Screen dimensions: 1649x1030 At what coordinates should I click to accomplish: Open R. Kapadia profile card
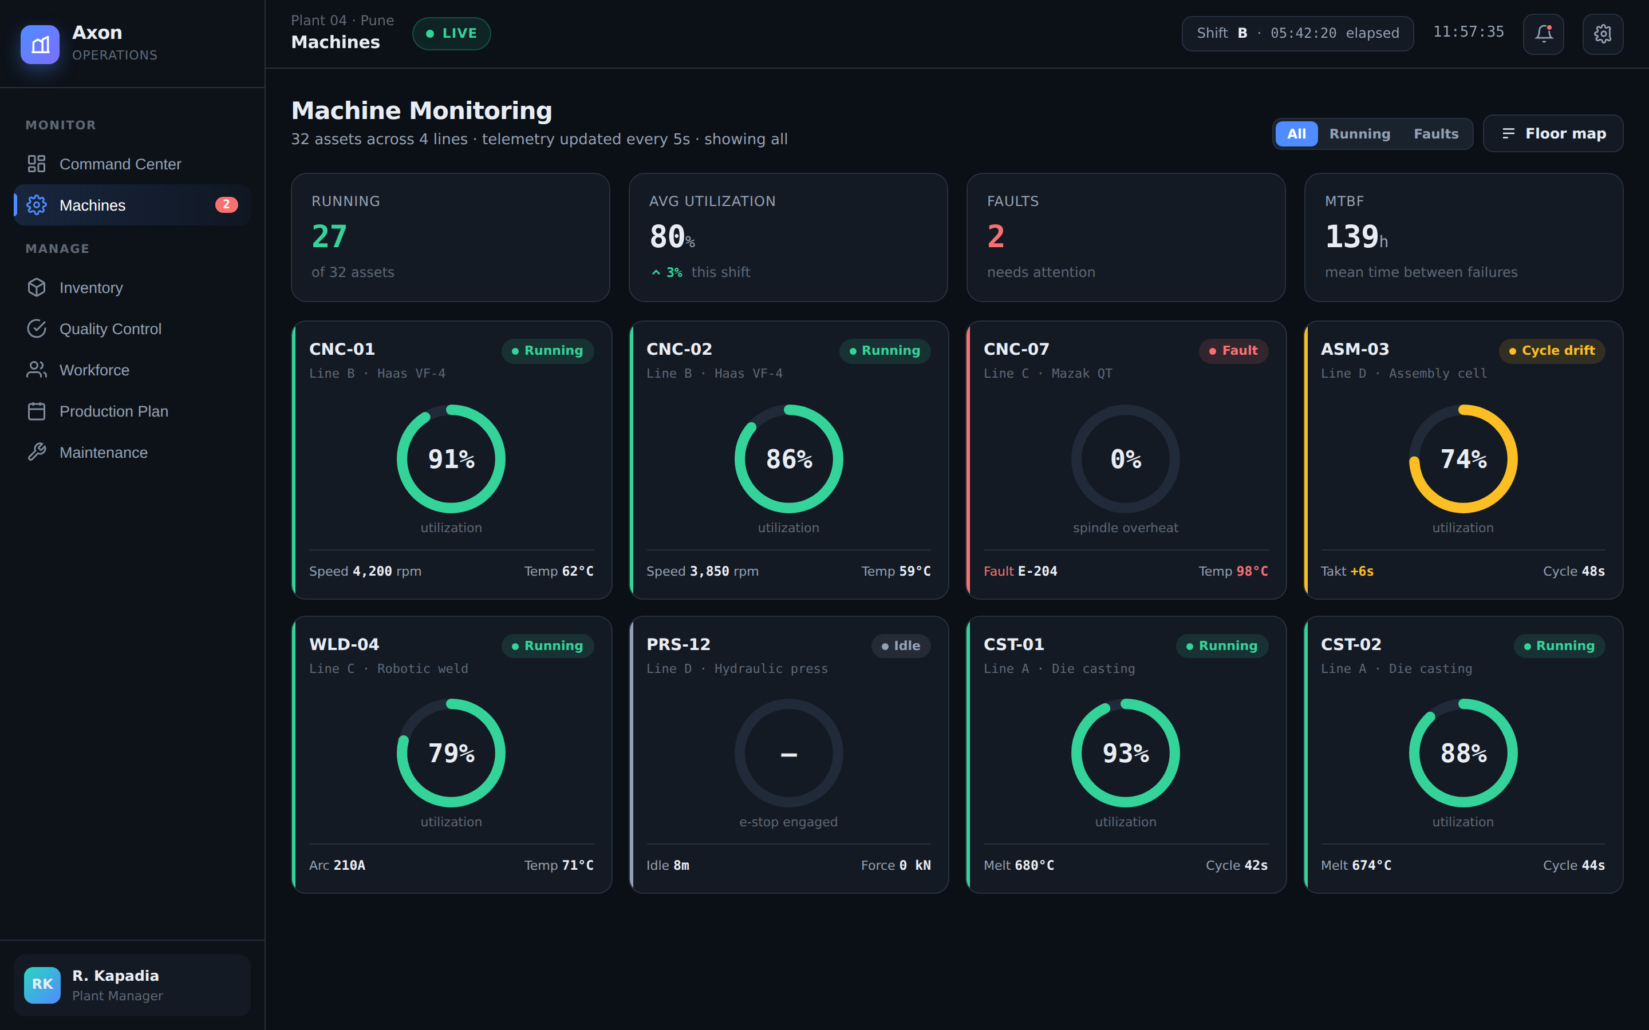point(132,985)
